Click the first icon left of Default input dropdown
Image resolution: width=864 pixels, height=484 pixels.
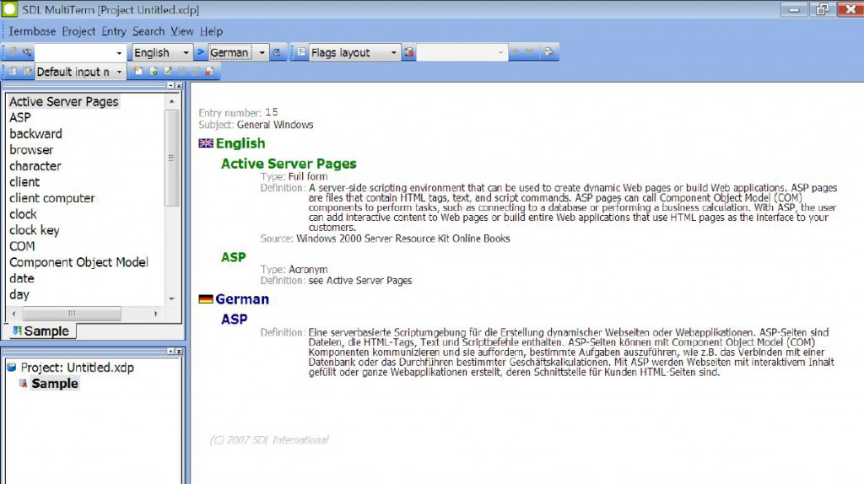coord(13,72)
